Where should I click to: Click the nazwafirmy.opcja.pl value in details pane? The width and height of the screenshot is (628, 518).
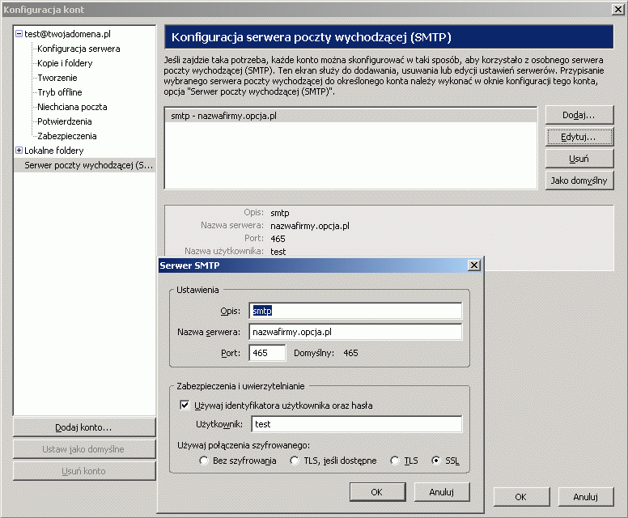pos(310,226)
